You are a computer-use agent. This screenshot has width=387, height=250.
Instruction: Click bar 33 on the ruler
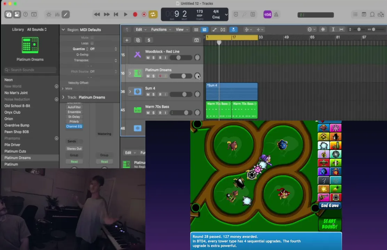260,37
